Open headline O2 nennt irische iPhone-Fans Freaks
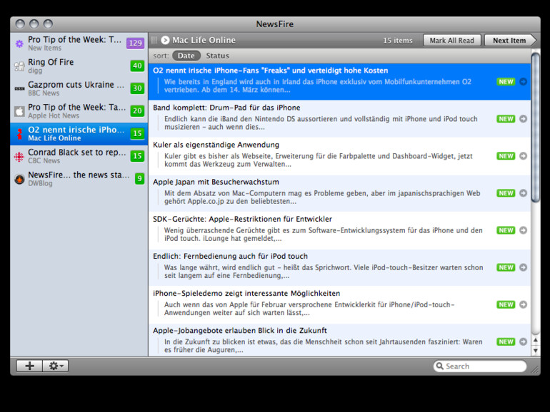This screenshot has width=550, height=412. [270, 71]
